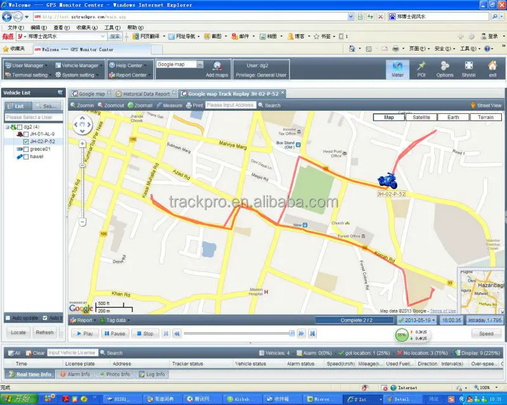The image size is (507, 405).
Task: Toggle the second Auto checkbox
Action: point(45,318)
